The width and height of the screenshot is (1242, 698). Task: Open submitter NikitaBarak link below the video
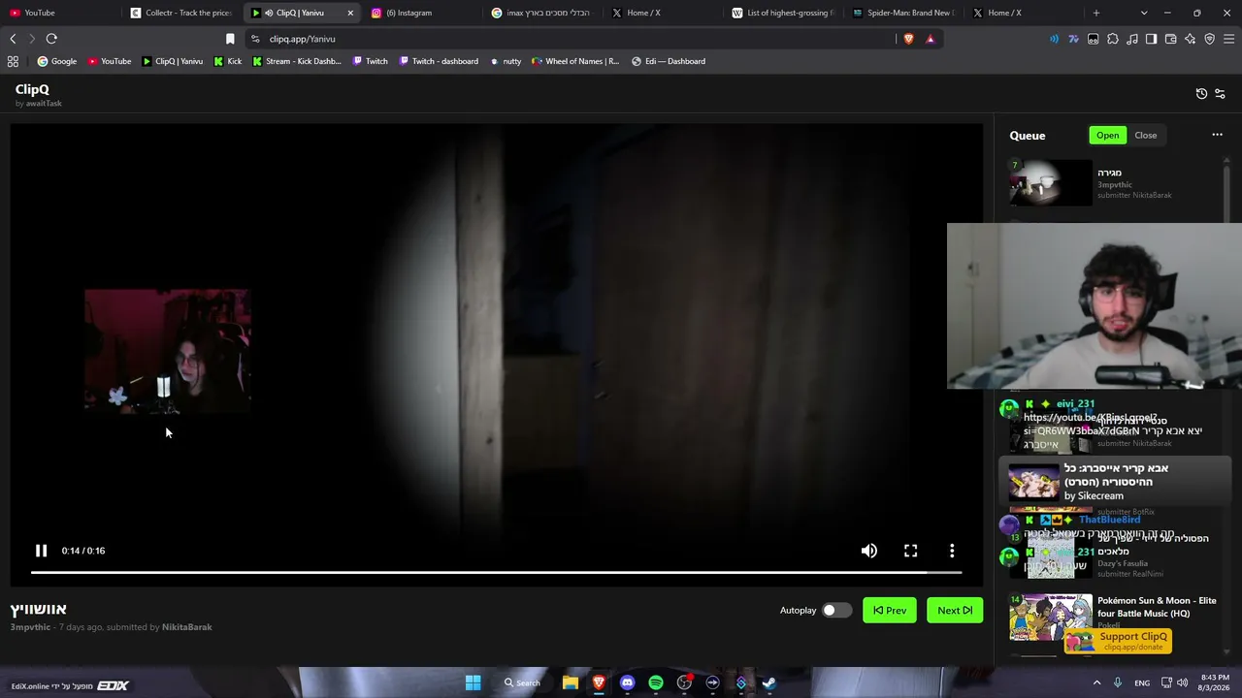pyautogui.click(x=187, y=627)
